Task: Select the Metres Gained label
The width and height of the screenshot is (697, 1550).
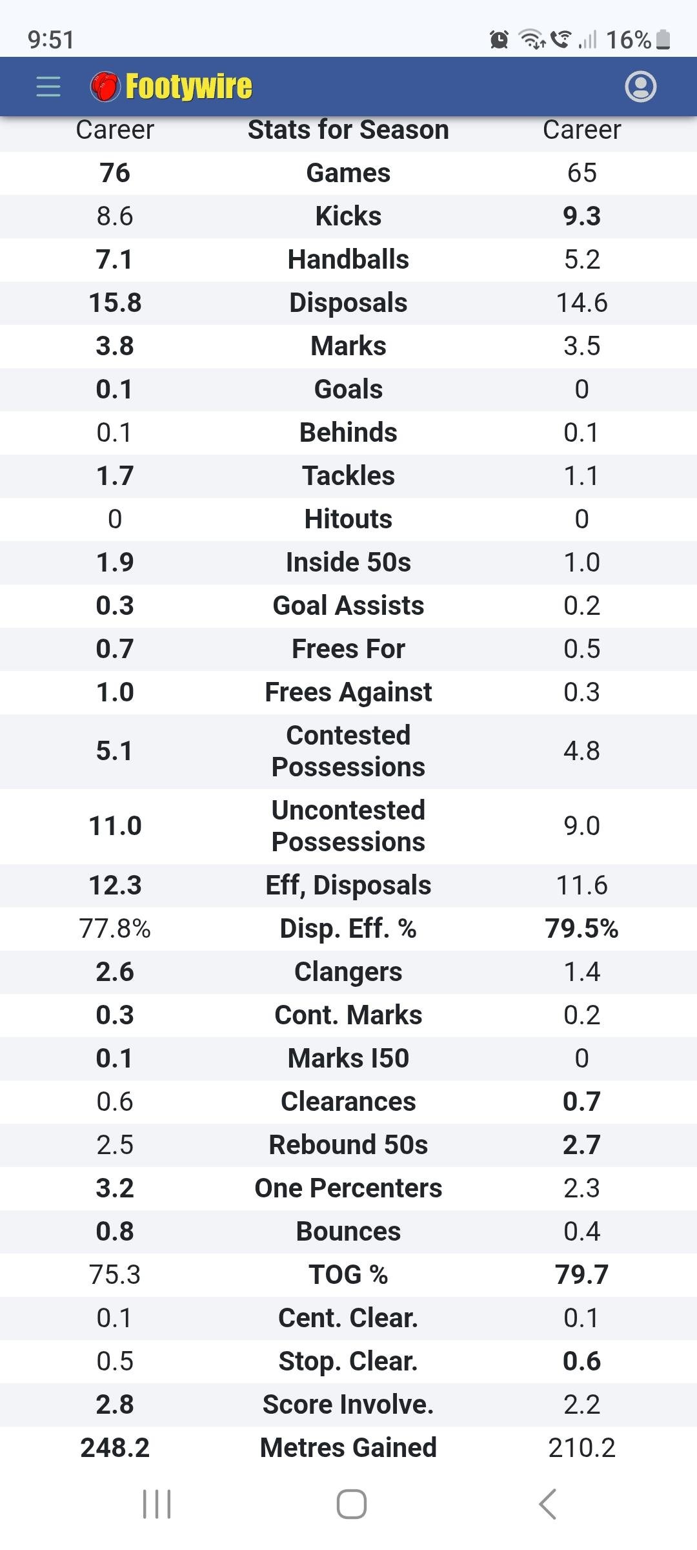Action: coord(348,1448)
